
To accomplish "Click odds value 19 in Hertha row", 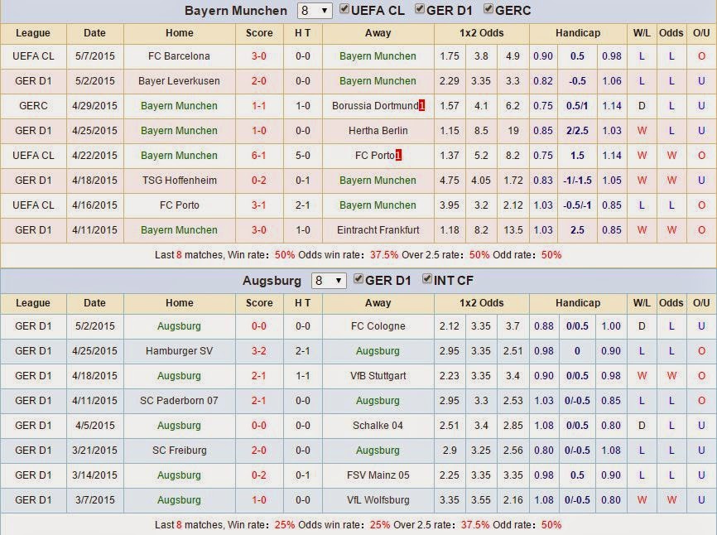I will coord(513,131).
